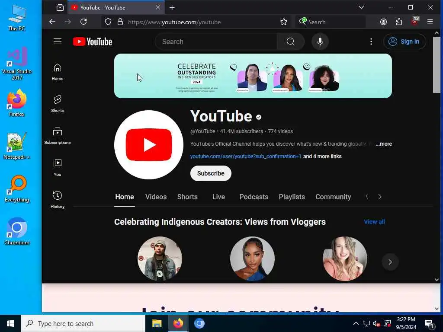This screenshot has height=332, width=443.
Task: Open Firefox View recent browsing icon
Action: click(60, 8)
